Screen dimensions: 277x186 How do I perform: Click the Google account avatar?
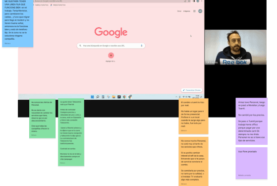point(200,11)
